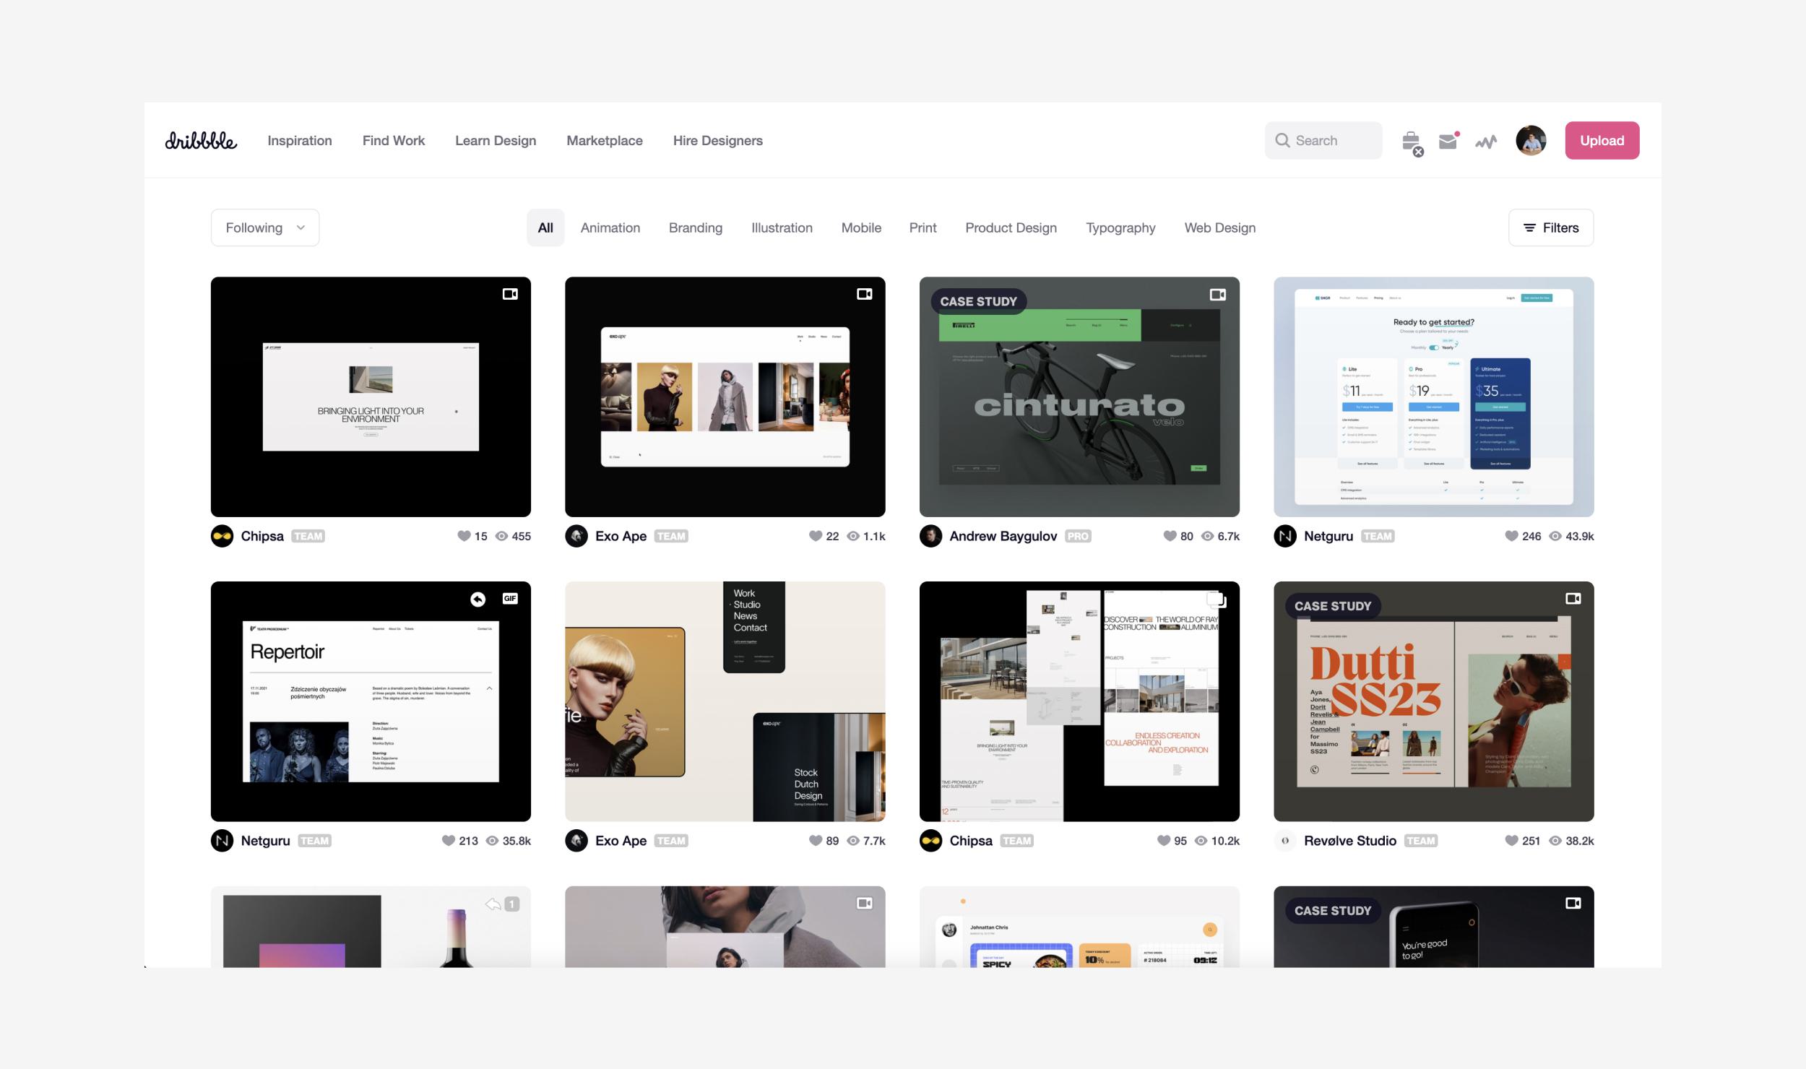Open the user profile avatar

pos(1531,140)
